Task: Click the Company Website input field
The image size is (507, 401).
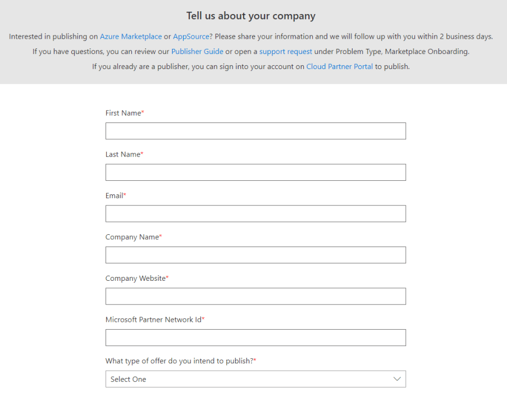Action: click(255, 296)
